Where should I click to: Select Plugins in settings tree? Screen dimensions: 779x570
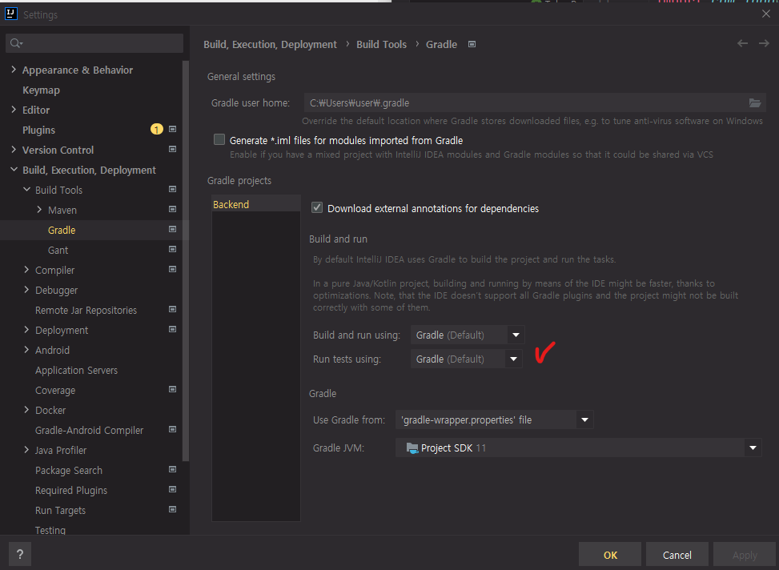(38, 130)
